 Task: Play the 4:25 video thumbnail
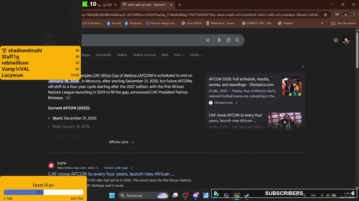coord(285,122)
